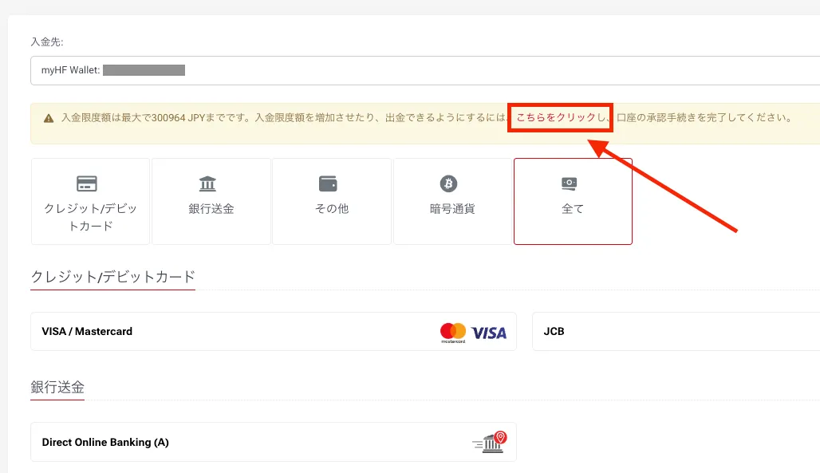Select the 全て tab label
Viewport: 820px width, 473px height.
click(573, 209)
